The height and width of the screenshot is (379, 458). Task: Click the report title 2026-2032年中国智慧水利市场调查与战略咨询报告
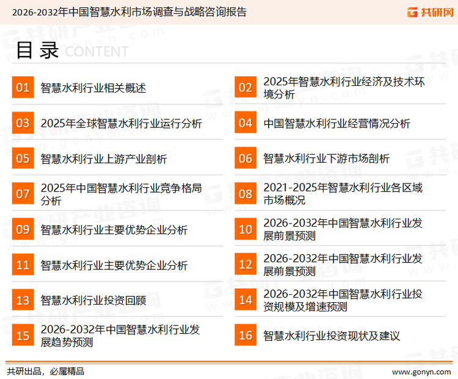pyautogui.click(x=129, y=12)
